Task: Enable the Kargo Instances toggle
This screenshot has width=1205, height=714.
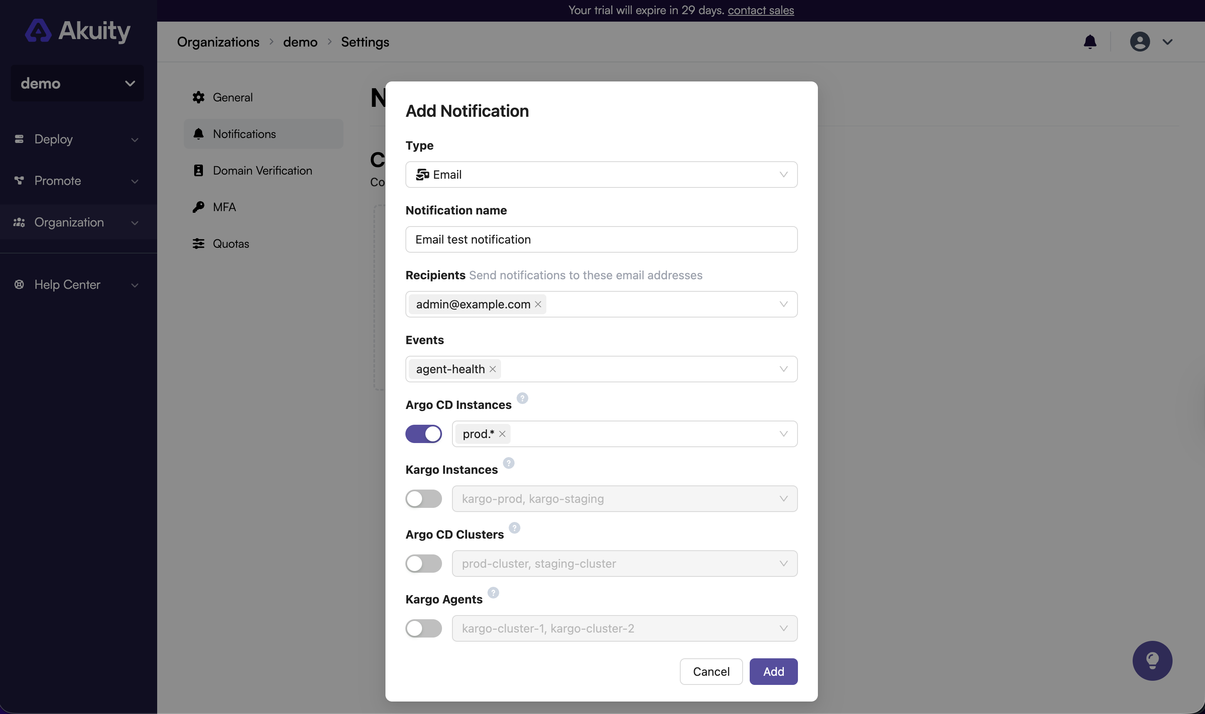Action: coord(423,498)
